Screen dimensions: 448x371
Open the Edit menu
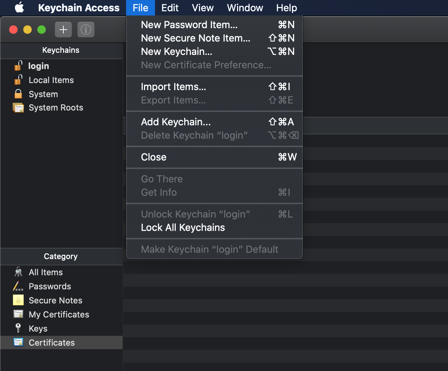pyautogui.click(x=170, y=8)
